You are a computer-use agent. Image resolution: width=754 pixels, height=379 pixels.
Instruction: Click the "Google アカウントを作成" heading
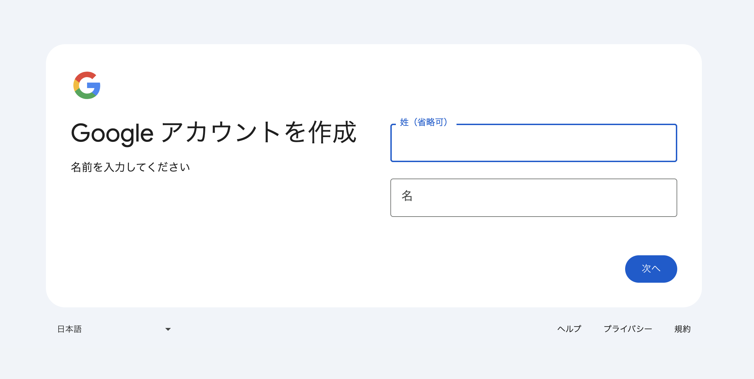[x=214, y=133]
